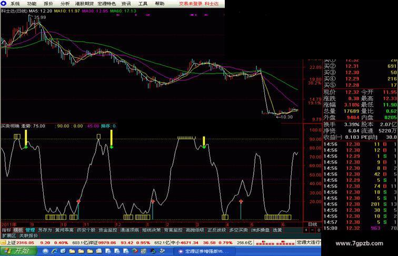Click the 10.30 low price label
The image size is (398, 256).
(287, 117)
